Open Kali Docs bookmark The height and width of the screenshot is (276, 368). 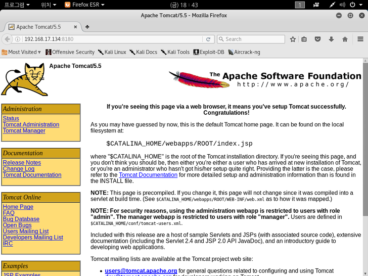click(x=144, y=52)
